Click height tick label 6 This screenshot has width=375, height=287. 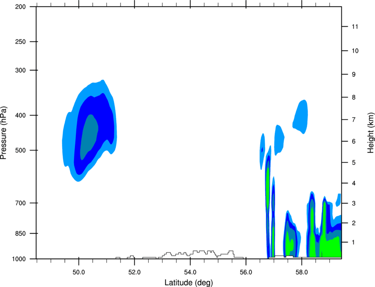coord(353,141)
